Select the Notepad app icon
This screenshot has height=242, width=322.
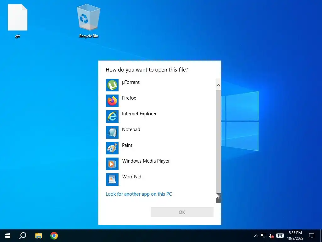pyautogui.click(x=112, y=132)
